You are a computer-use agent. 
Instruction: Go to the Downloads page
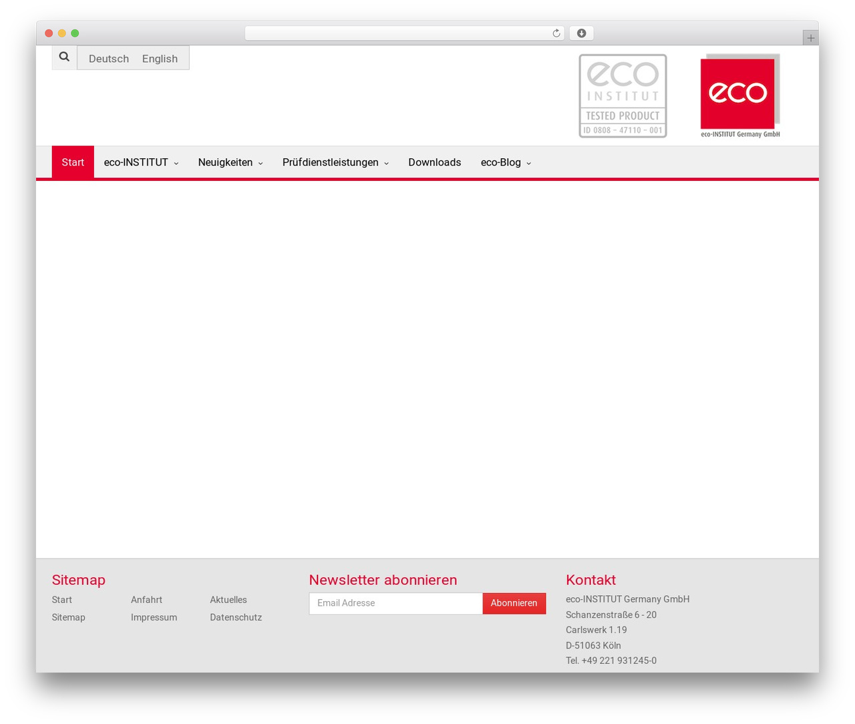click(x=435, y=162)
